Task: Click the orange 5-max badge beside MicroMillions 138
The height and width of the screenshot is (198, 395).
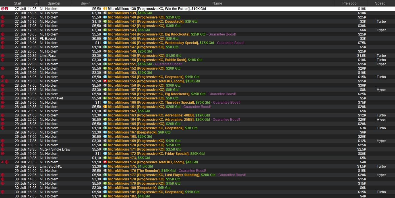Action: tap(105, 9)
